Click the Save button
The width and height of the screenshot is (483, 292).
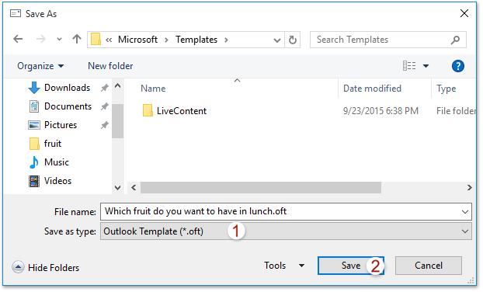point(351,266)
